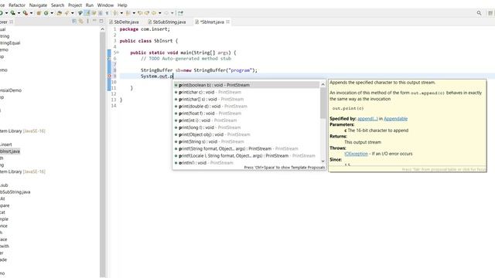
Task: Expand the Forward navigation history dropdown
Action: tap(172, 13)
